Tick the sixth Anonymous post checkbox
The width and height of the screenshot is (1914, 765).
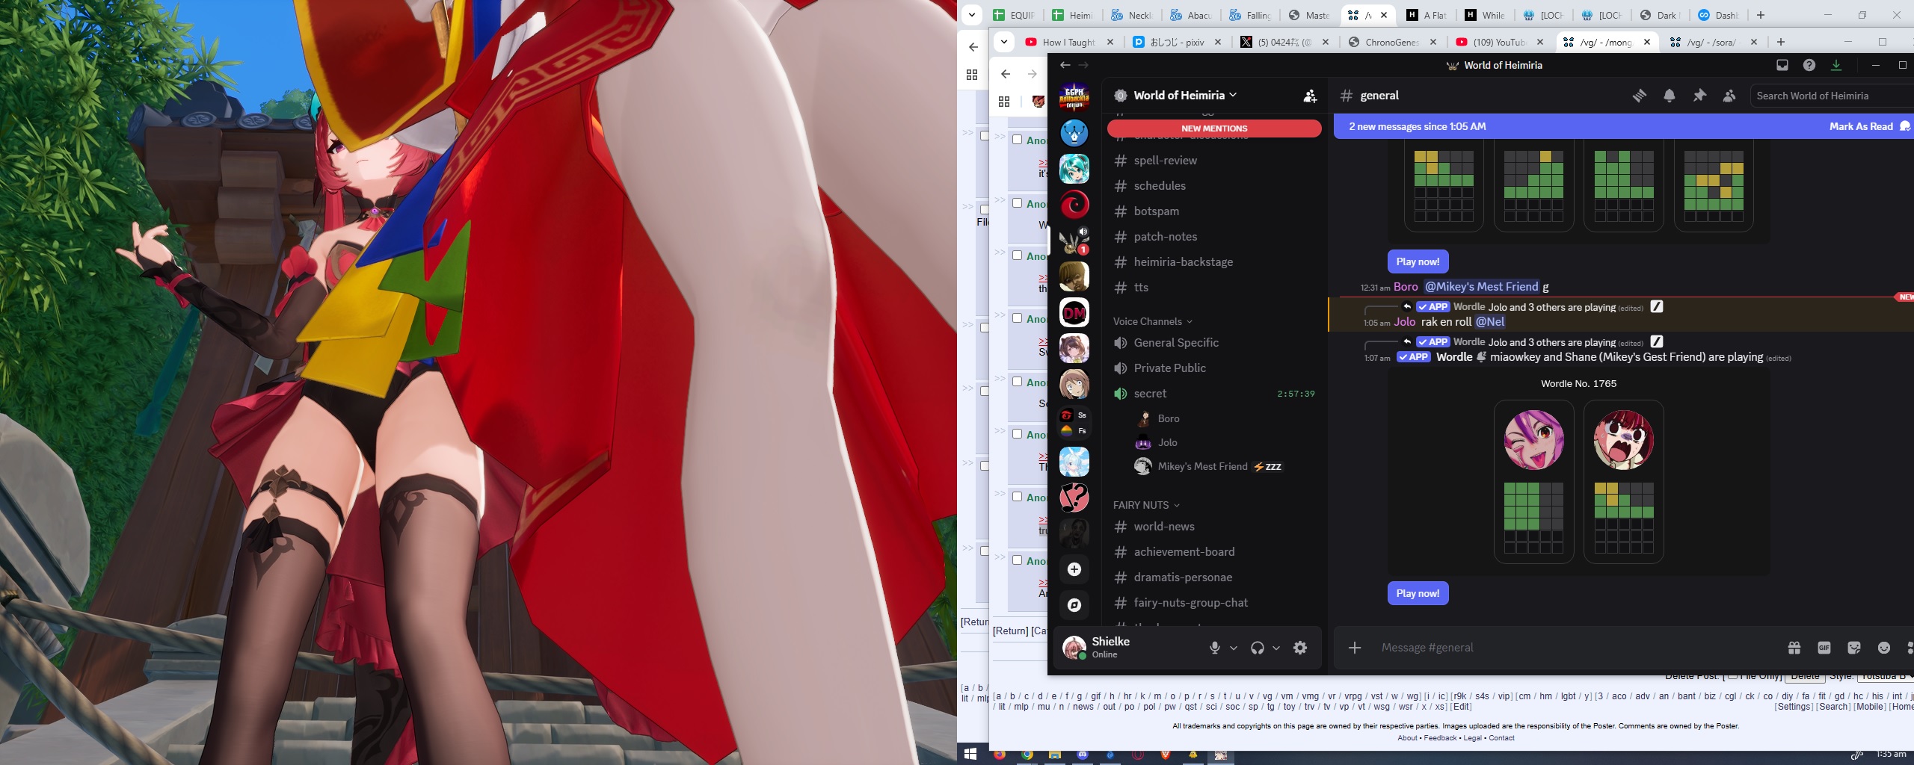pyautogui.click(x=1018, y=434)
